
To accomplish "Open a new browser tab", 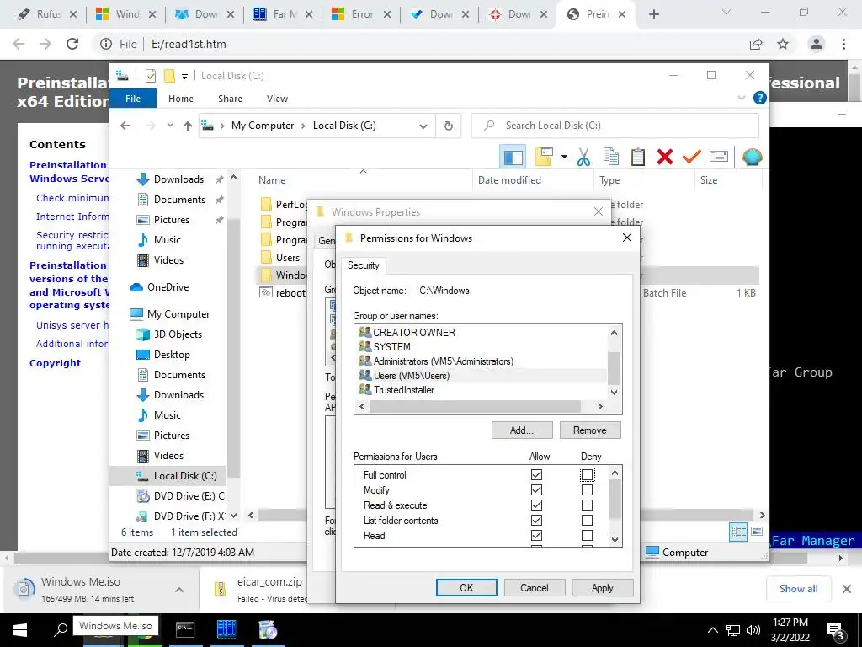I will click(653, 14).
